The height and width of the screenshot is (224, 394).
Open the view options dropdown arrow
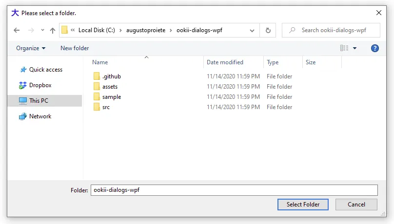(x=355, y=48)
